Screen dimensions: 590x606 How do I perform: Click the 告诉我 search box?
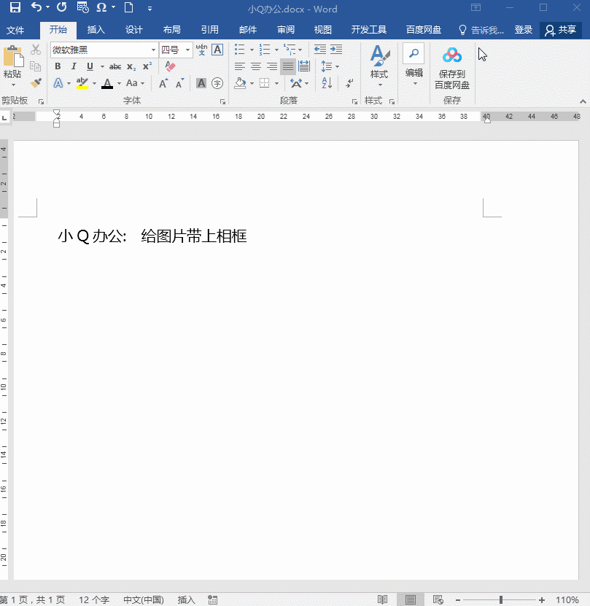coord(481,30)
